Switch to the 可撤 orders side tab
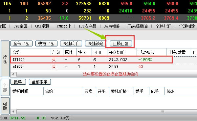The image size is (197, 121). pos(5,106)
